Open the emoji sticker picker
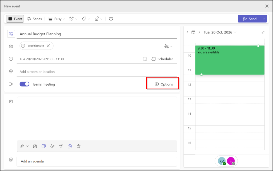Screen dimensions: 273x171 pos(44,146)
